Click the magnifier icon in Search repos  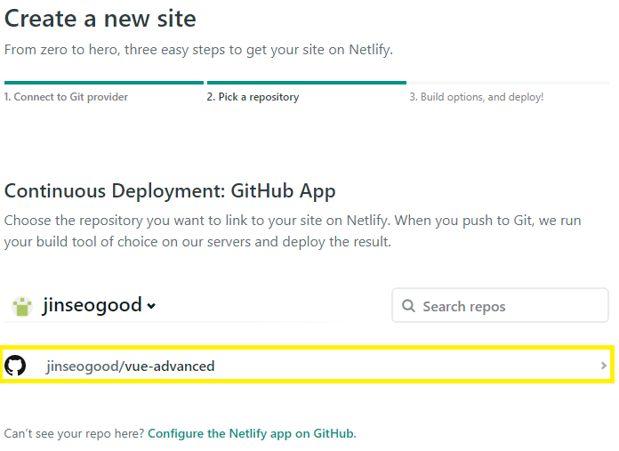tap(408, 306)
